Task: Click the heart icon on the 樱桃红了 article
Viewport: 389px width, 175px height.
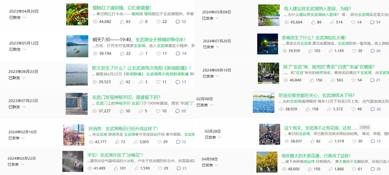Action: 158,22
